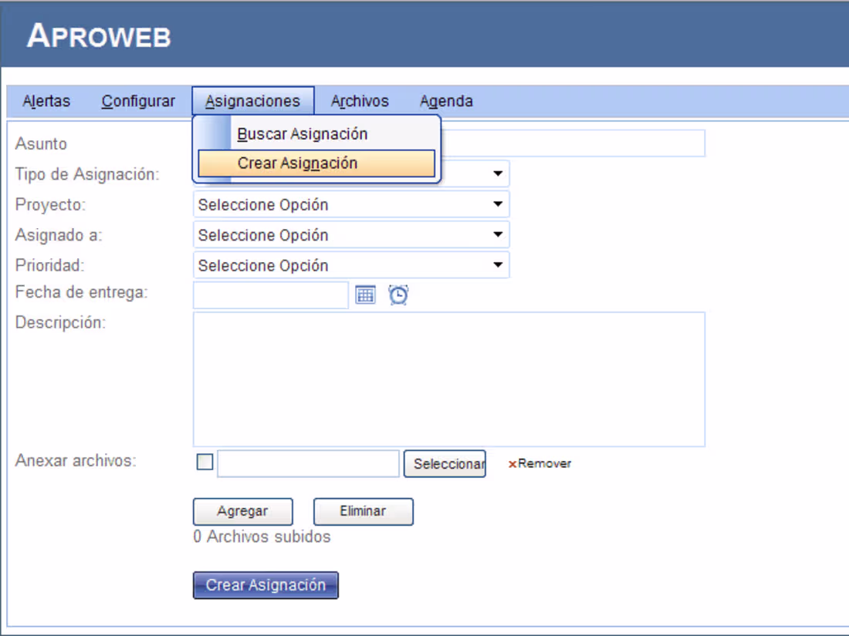Enable the checkbox next to Anexar archivos
This screenshot has width=849, height=636.
(204, 461)
